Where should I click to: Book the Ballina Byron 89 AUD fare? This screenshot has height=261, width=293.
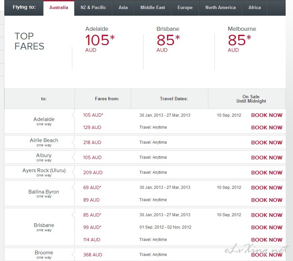[x=267, y=200]
